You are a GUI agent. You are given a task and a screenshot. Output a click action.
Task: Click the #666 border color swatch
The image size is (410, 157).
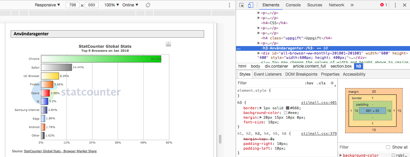click(x=288, y=108)
